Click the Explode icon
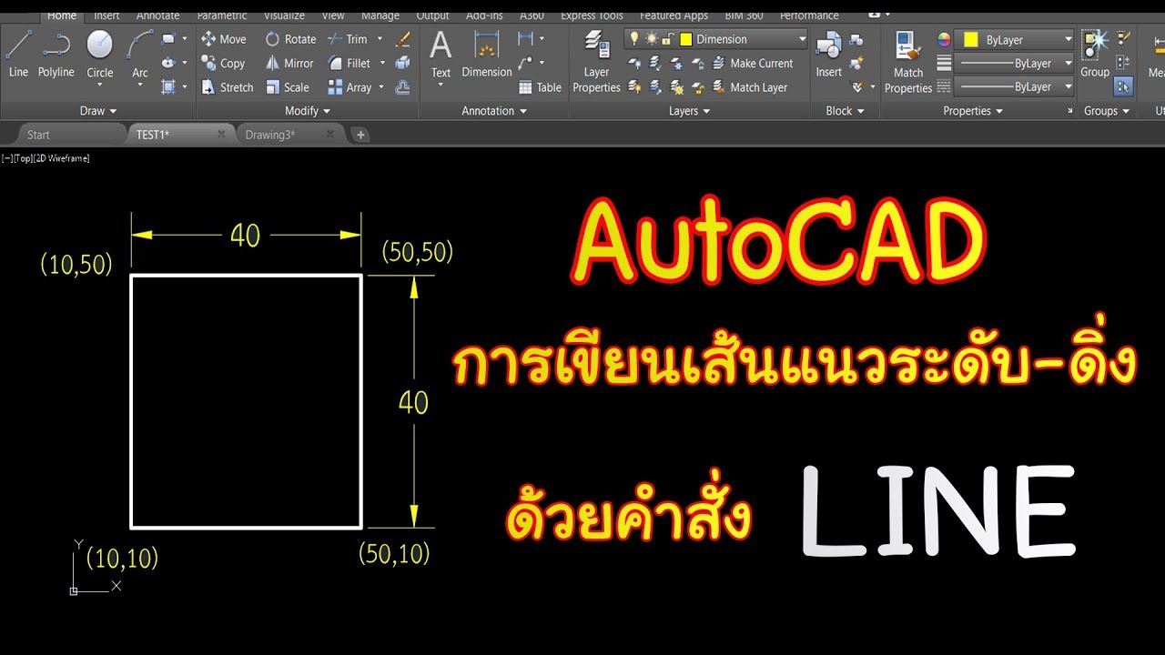The width and height of the screenshot is (1165, 655). coord(403,64)
